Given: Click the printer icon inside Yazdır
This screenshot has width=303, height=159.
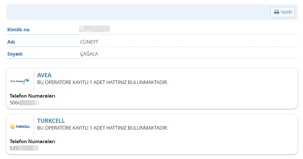Looking at the screenshot, I should click(x=276, y=12).
